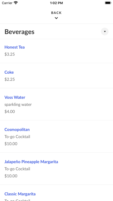Click the down chevron under BACK

[x=56, y=18]
